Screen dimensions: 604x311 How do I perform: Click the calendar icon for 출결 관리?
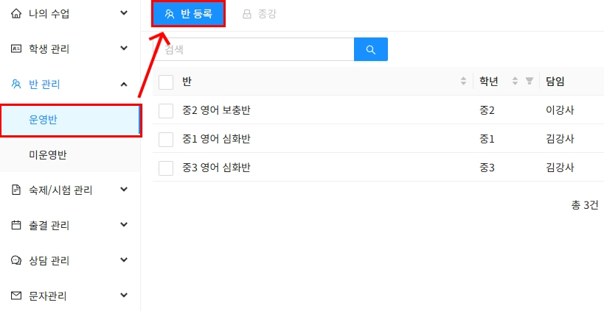click(x=16, y=225)
